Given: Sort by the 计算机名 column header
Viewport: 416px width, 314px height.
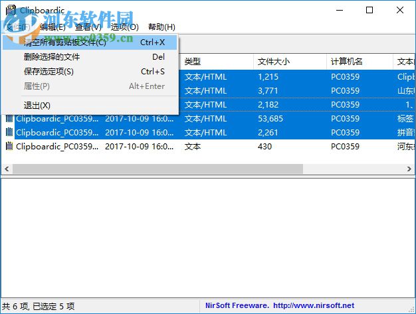Looking at the screenshot, I should tap(360, 62).
